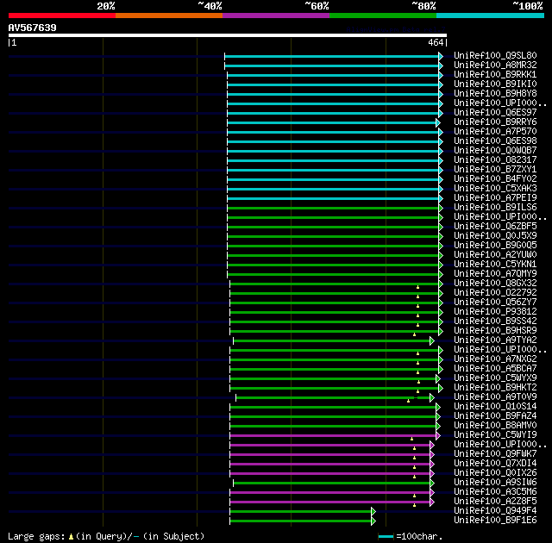Viewport: 552px width, 543px height.
Task: Select hit label UniRef100_B8AMV0
Action: [x=495, y=426]
